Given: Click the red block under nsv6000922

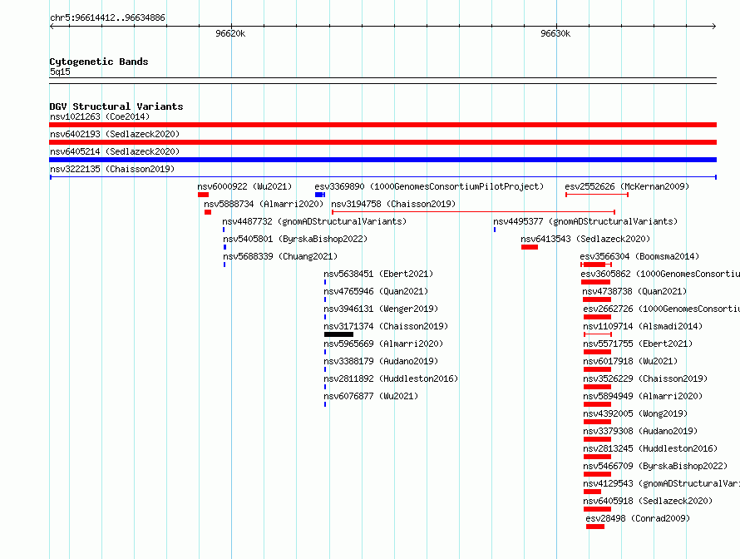Looking at the screenshot, I should click(x=203, y=195).
